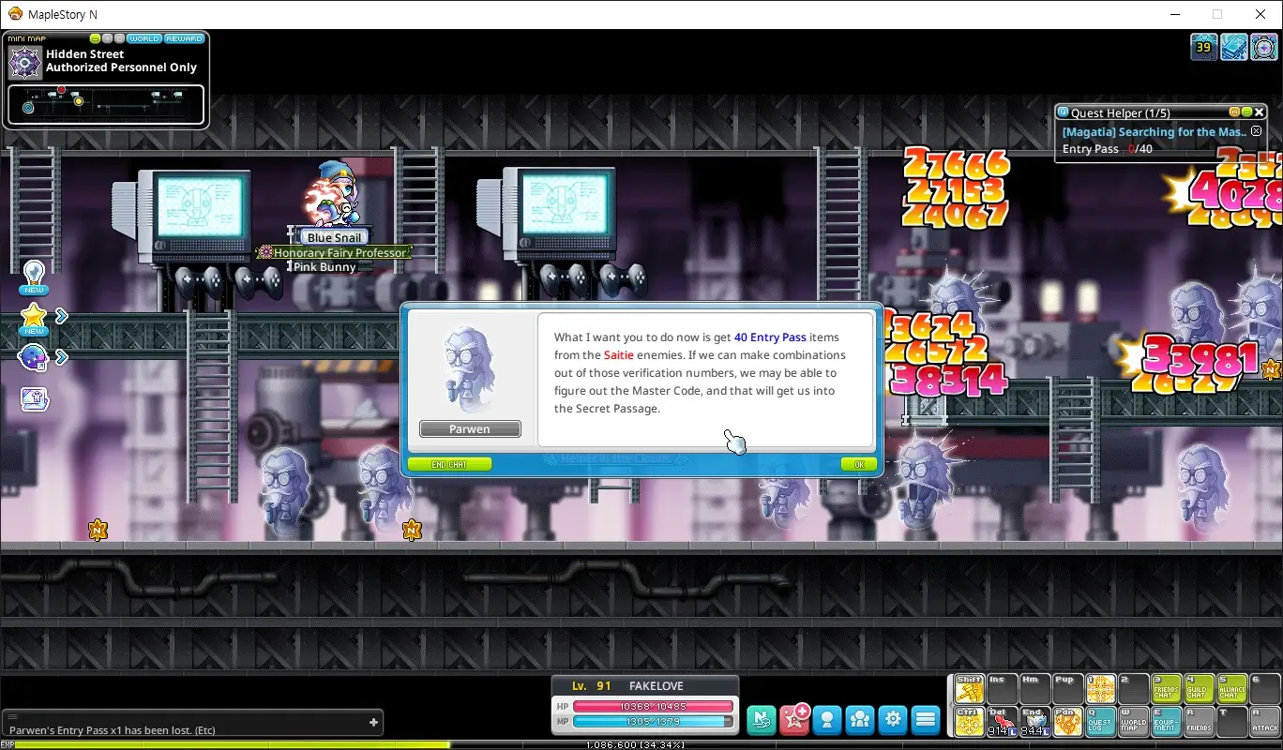Image resolution: width=1283 pixels, height=750 pixels.
Task: Click the buff icon showing 39
Action: (1204, 47)
